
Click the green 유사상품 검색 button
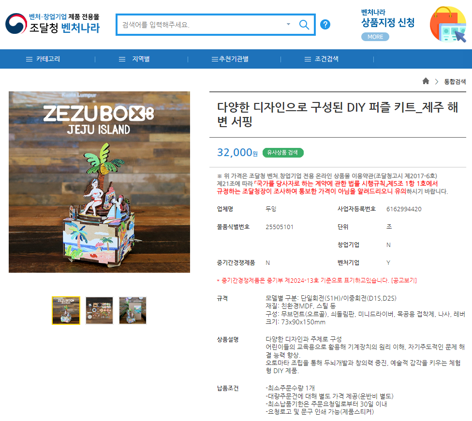point(283,153)
